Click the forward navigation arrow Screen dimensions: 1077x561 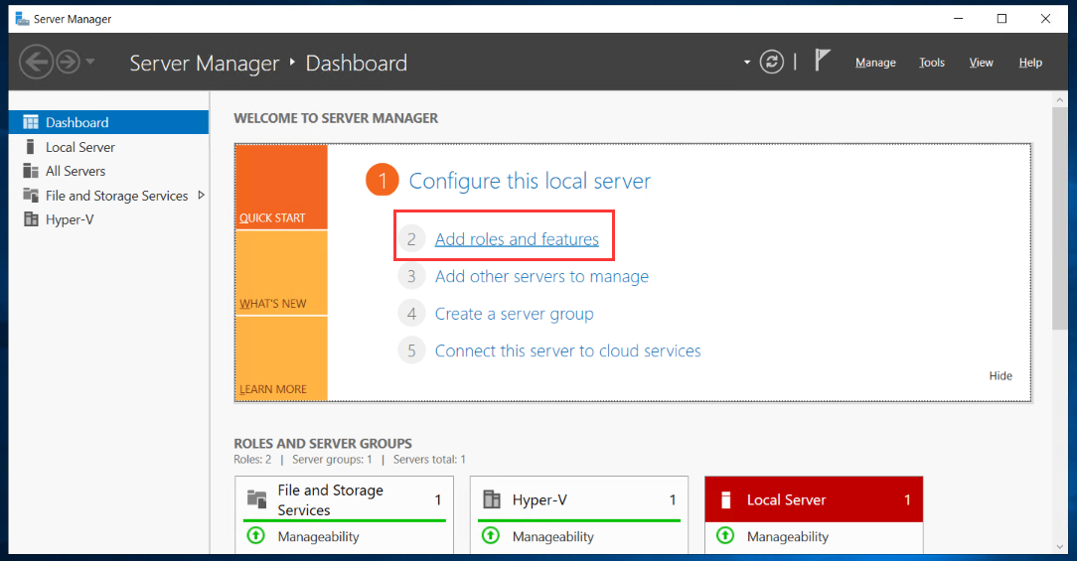pyautogui.click(x=68, y=62)
